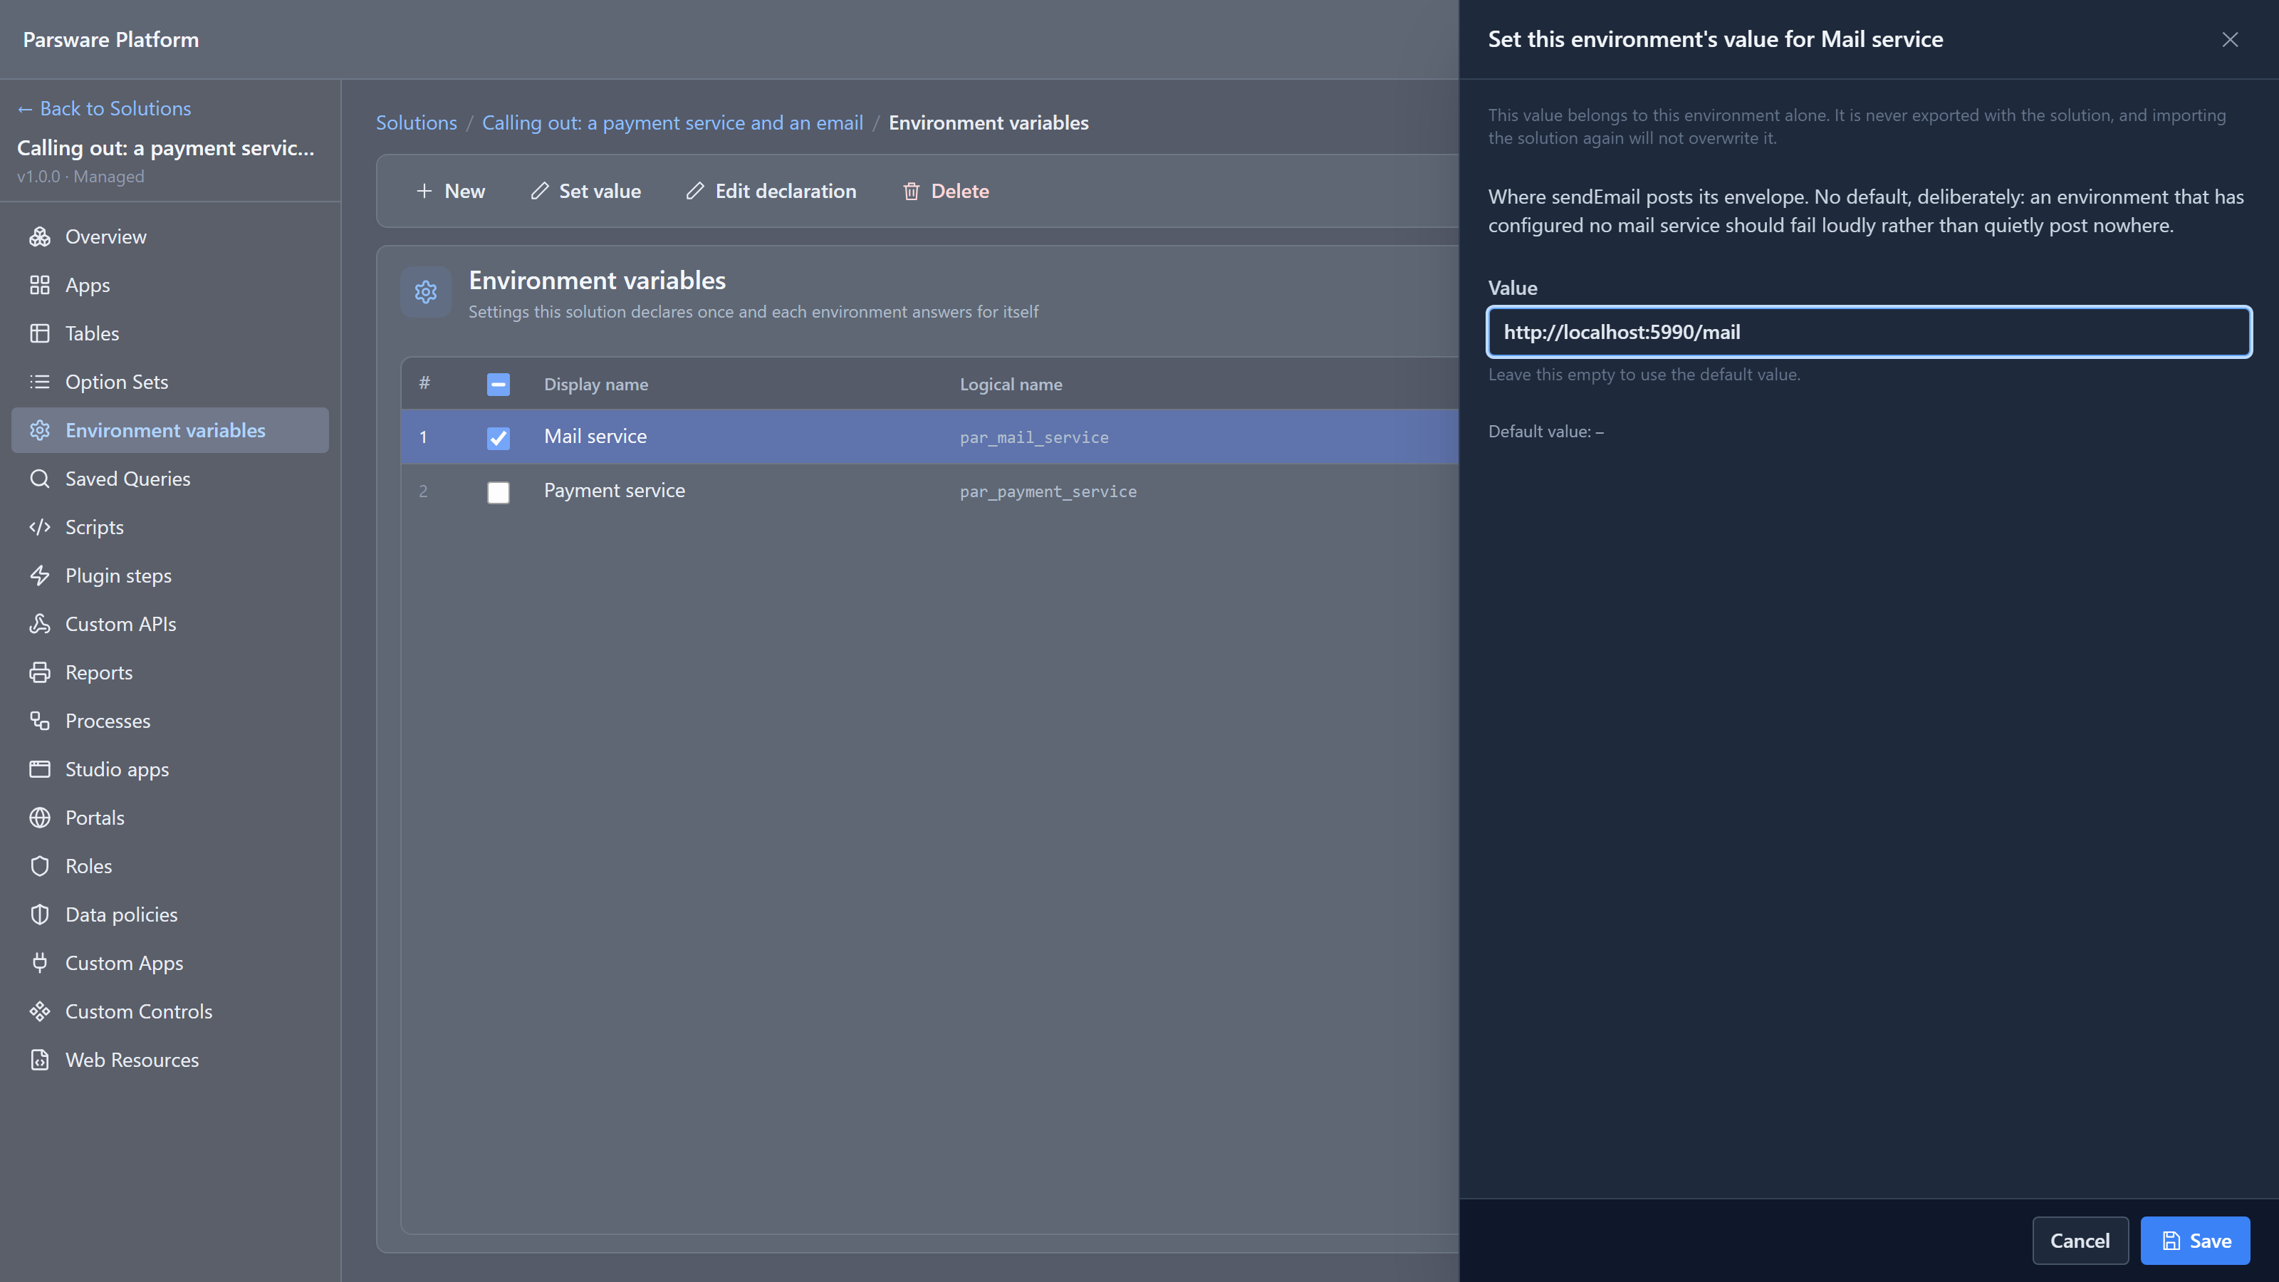Open the Tables menu item

pos(170,333)
